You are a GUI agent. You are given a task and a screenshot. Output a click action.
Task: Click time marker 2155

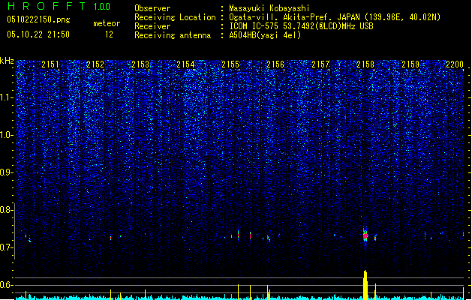point(230,64)
